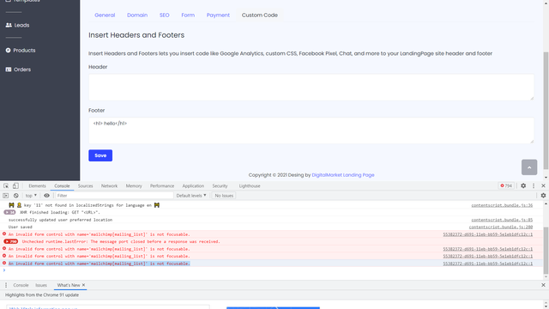The height and width of the screenshot is (309, 549).
Task: Click the blue Save button
Action: (100, 155)
